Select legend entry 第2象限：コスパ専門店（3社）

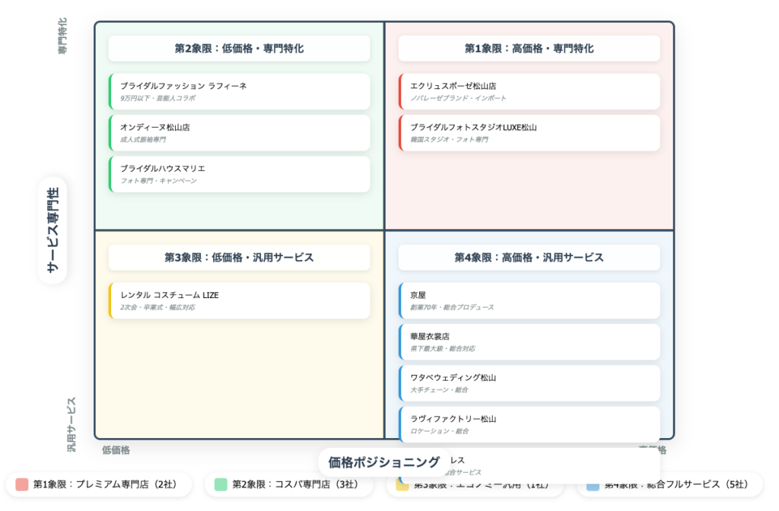click(288, 484)
